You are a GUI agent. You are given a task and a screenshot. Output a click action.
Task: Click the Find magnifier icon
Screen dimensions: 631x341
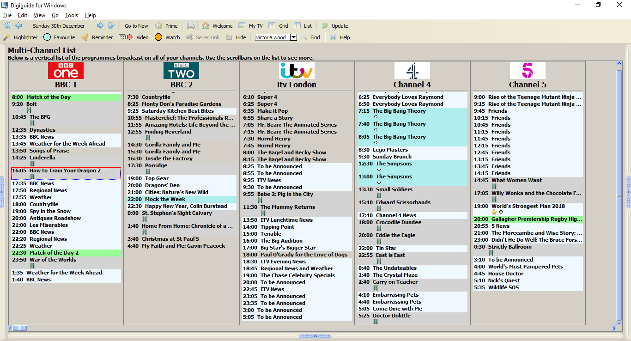(x=304, y=37)
